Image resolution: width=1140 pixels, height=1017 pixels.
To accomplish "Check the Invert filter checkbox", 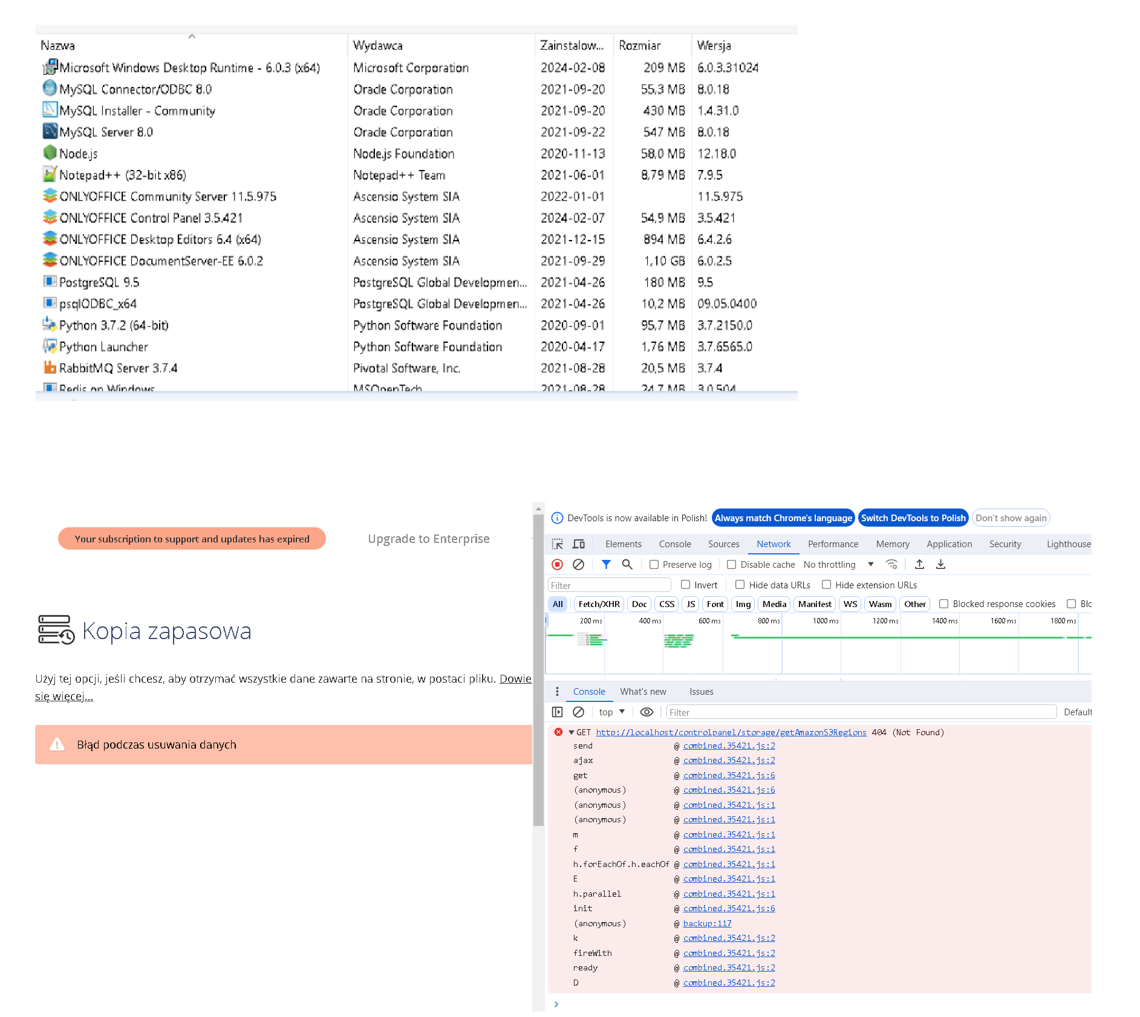I will tap(686, 585).
